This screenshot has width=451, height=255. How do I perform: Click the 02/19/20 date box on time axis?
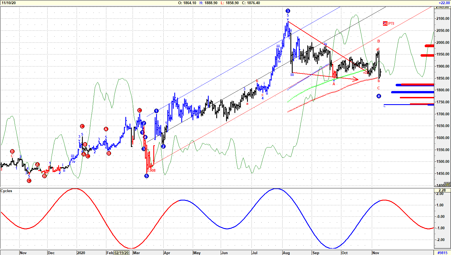click(121, 253)
